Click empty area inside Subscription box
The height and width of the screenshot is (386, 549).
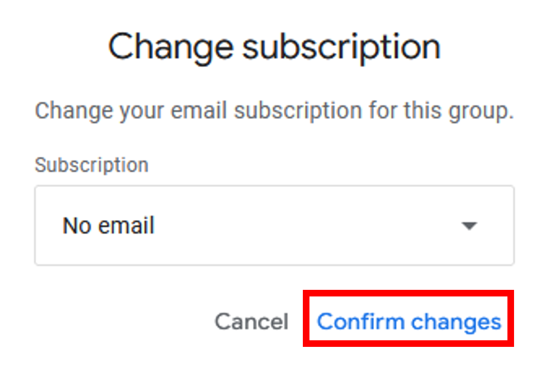(307, 225)
